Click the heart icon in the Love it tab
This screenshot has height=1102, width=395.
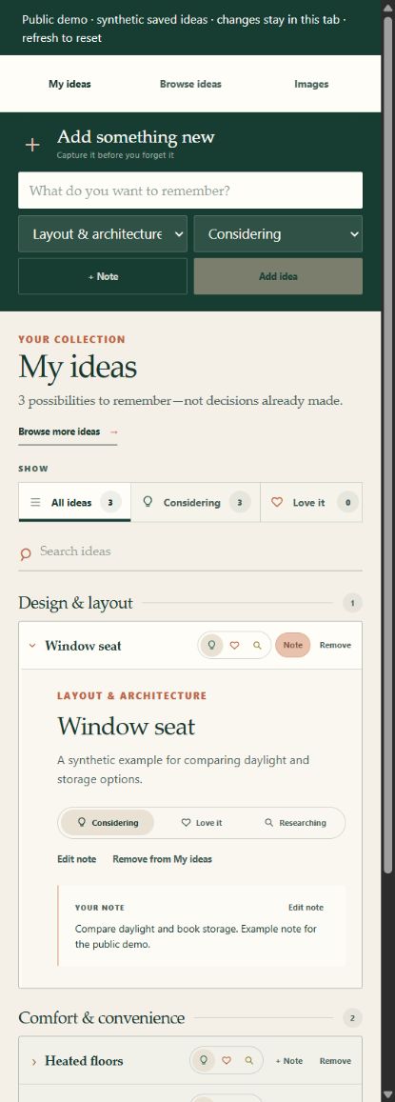277,503
